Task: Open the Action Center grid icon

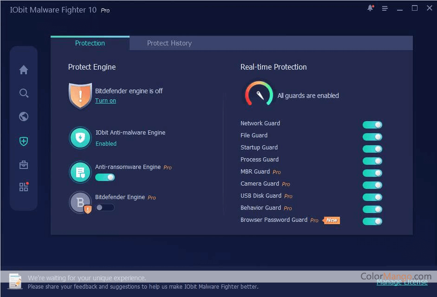Action: tap(24, 187)
